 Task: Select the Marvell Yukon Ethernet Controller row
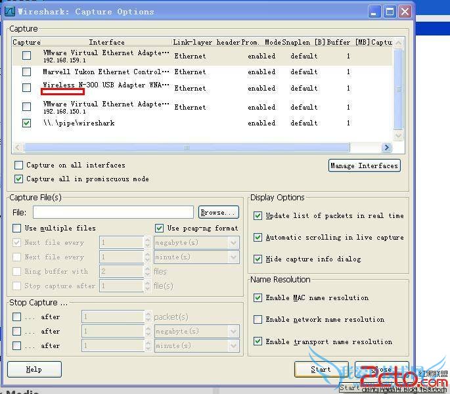coord(202,72)
